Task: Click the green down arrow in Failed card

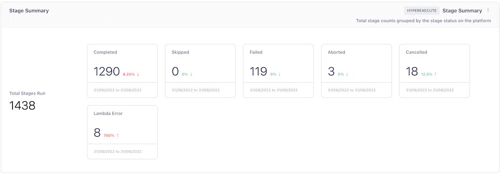Action: pyautogui.click(x=280, y=75)
